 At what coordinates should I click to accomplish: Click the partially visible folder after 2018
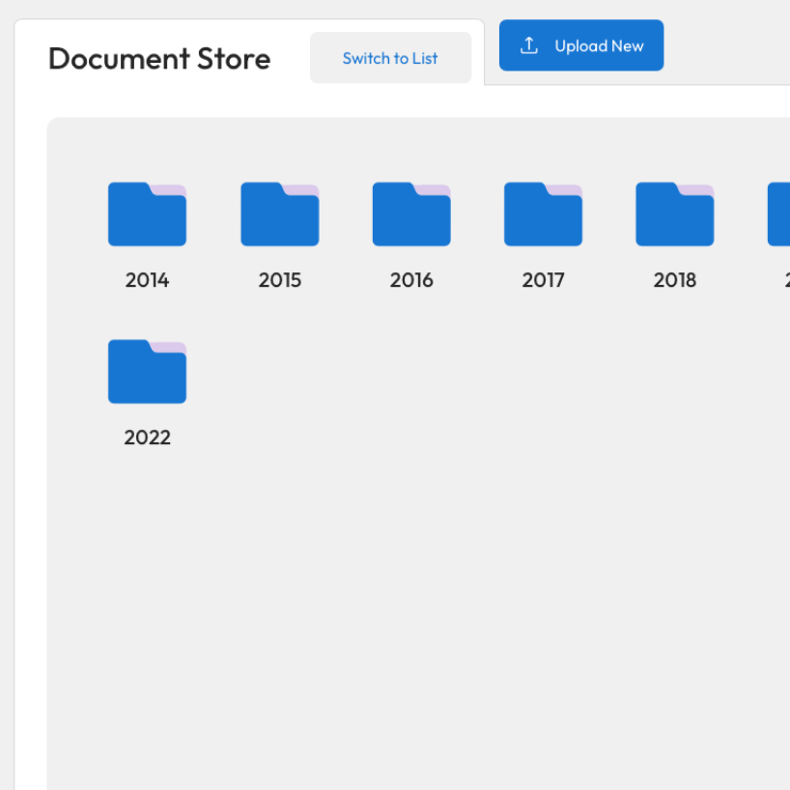[x=779, y=214]
